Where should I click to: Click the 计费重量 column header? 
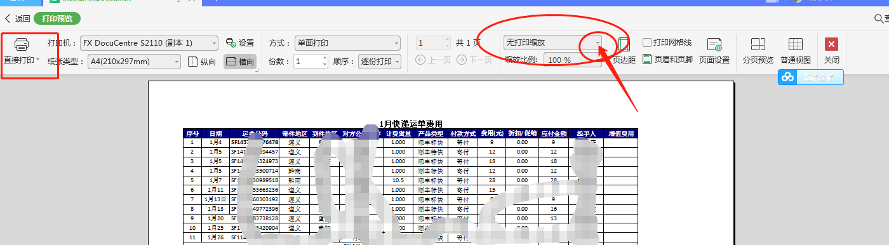tap(398, 134)
